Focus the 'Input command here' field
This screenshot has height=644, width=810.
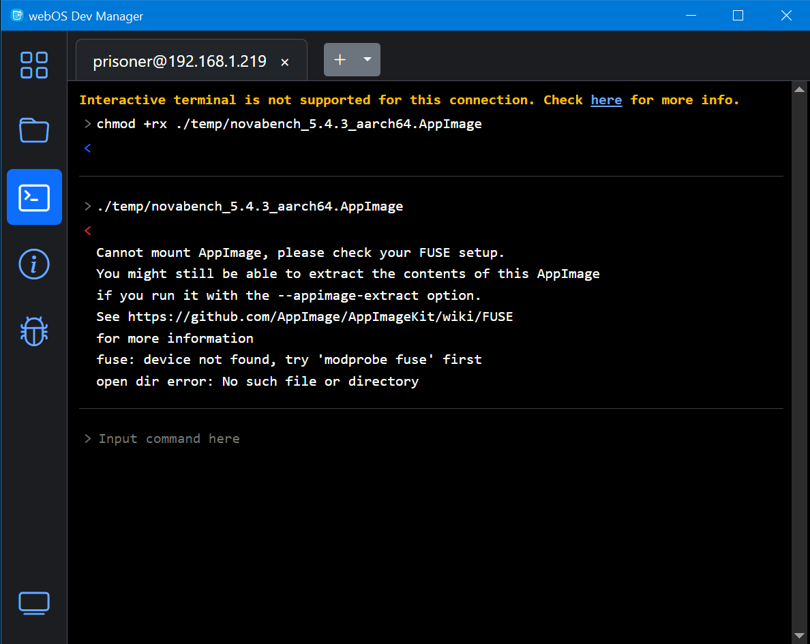click(436, 439)
